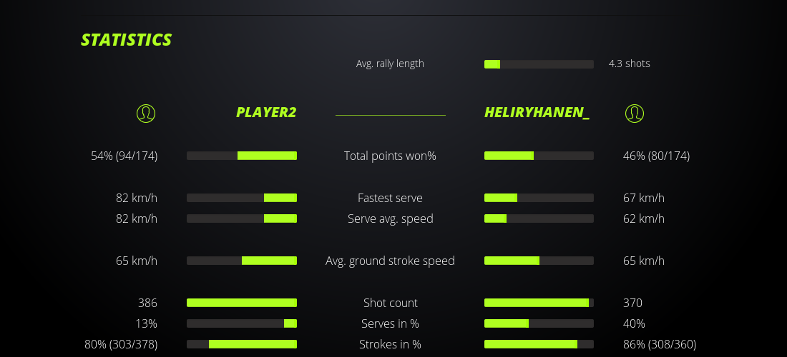Click PLAYER2's Total points won bar
This screenshot has height=357, width=787.
click(242, 156)
